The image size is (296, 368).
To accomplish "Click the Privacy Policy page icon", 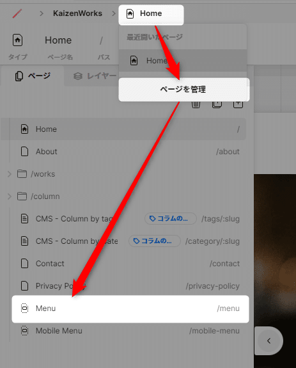I will point(24,286).
